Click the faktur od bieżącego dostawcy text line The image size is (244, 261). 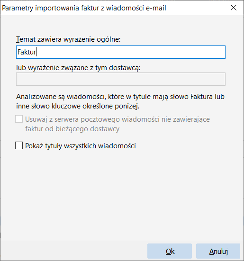pos(72,129)
